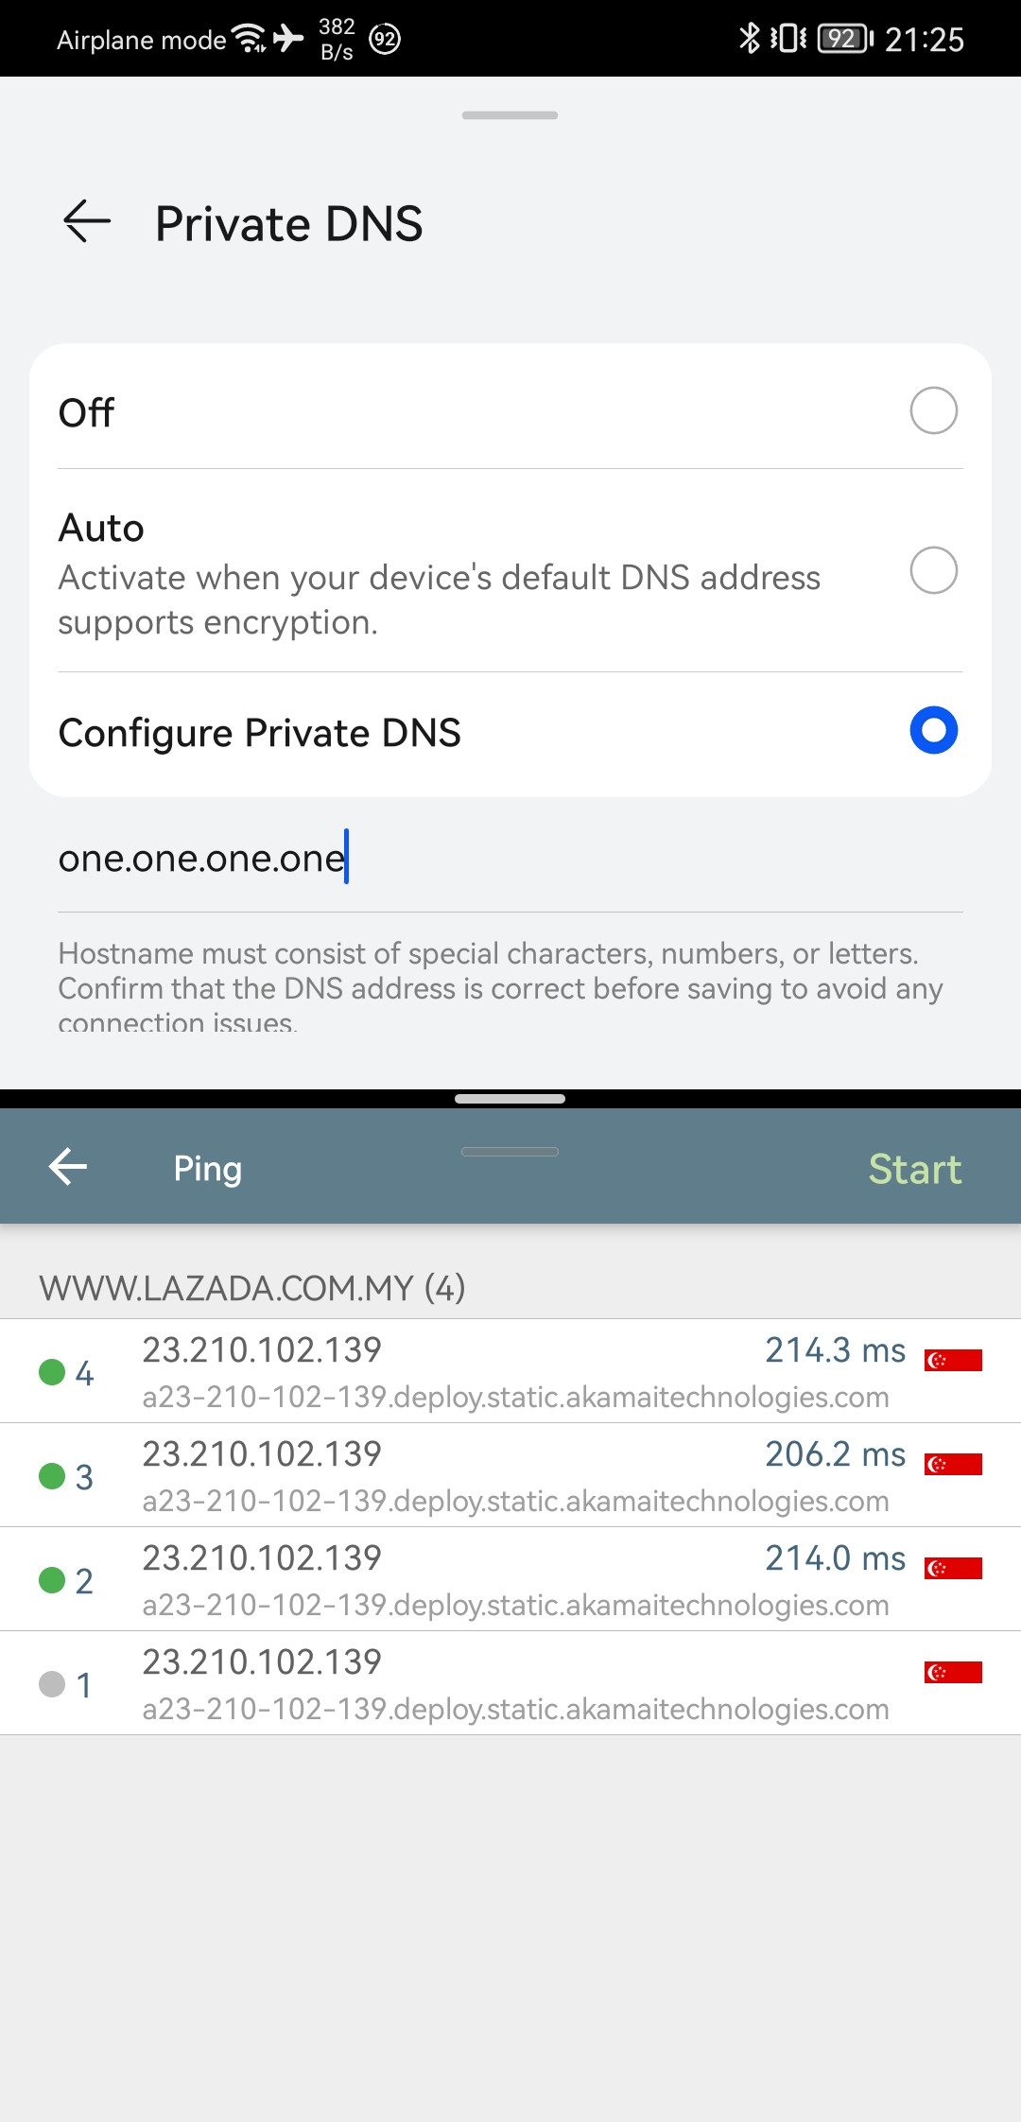Image resolution: width=1021 pixels, height=2122 pixels.
Task: Tap the grey status dot for ping 1
Action: [x=52, y=1683]
